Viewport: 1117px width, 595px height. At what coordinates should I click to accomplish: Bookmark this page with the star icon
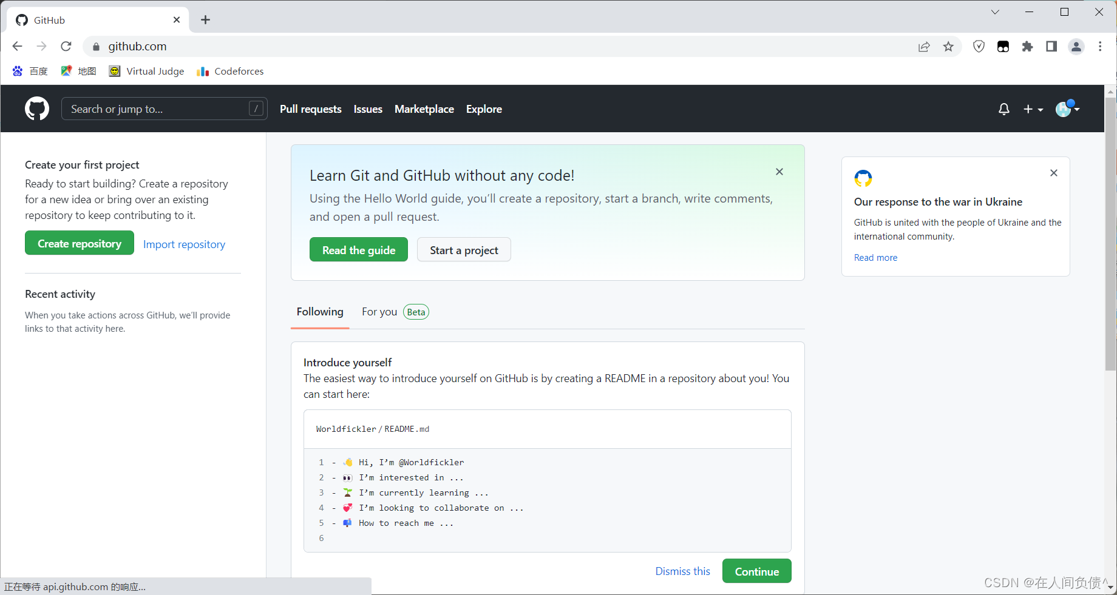point(948,47)
